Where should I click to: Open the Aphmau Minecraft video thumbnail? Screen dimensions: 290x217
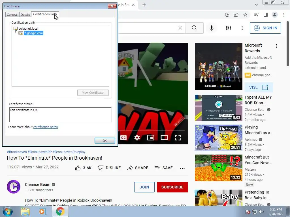[218, 138]
